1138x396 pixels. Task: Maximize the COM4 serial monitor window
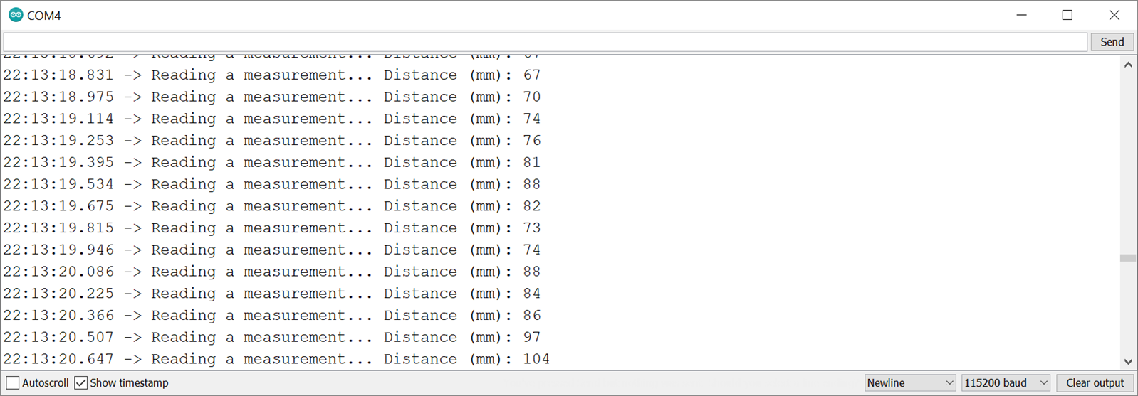point(1067,15)
